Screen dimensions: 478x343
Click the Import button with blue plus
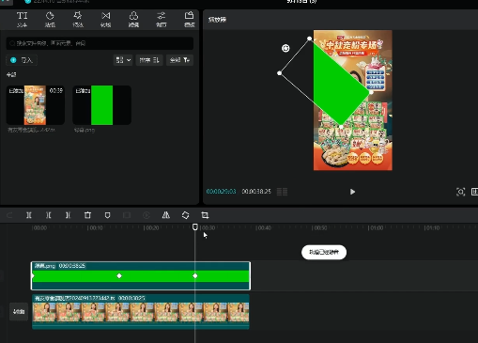point(22,60)
